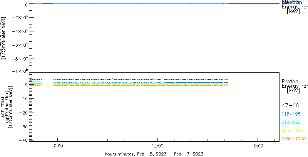
Task: Click the cyan 310-580 legend entry
Action: point(291,122)
